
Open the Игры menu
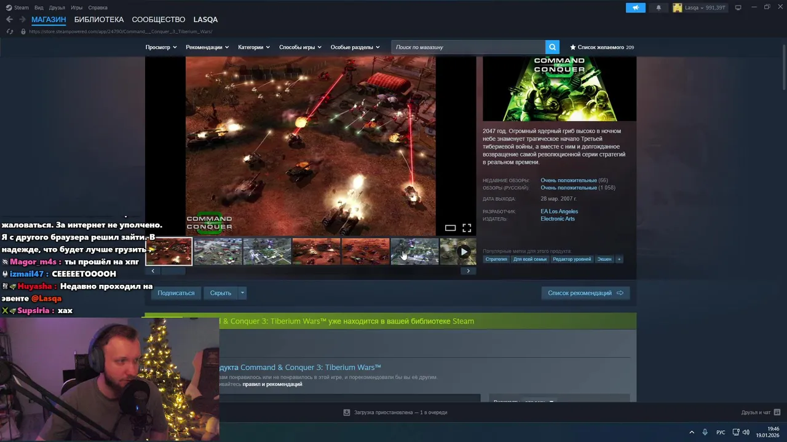pyautogui.click(x=77, y=7)
